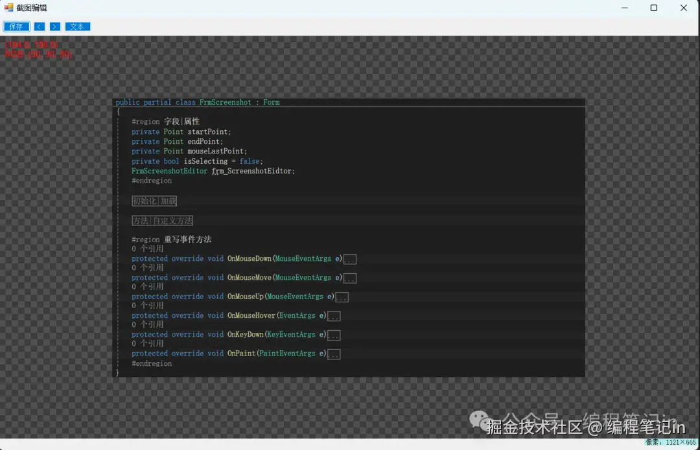Expand the OnMouseMove method body ellipsis

[350, 278]
